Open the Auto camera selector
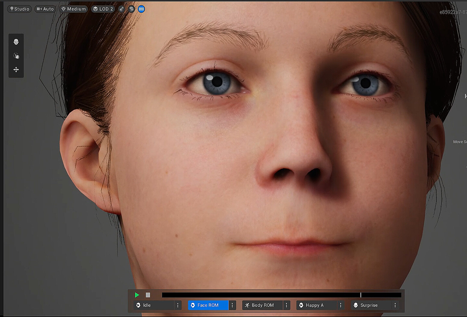Image resolution: width=467 pixels, height=317 pixels. (x=45, y=9)
